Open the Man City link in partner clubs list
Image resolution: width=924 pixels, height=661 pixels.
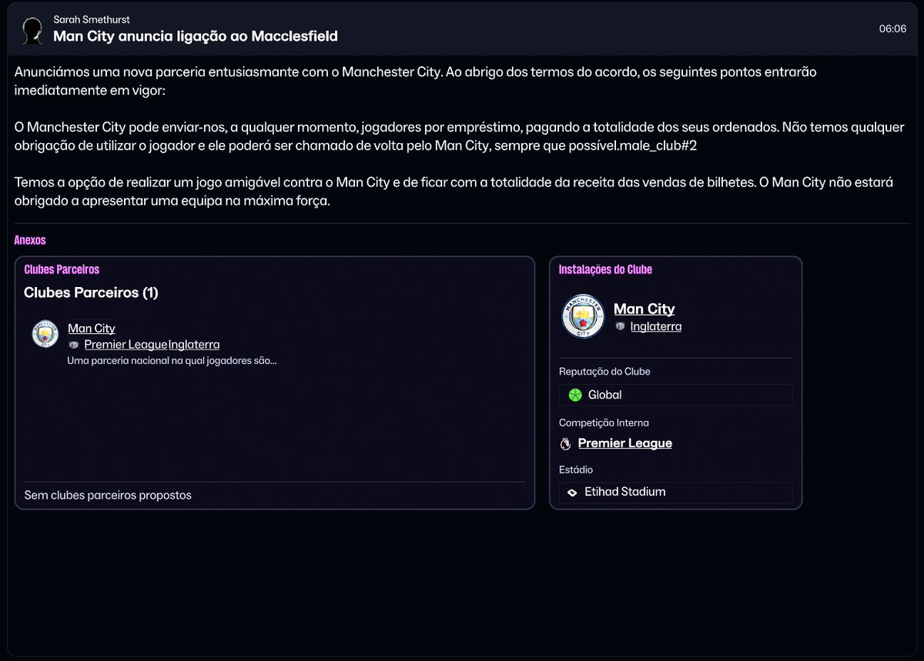(x=92, y=329)
